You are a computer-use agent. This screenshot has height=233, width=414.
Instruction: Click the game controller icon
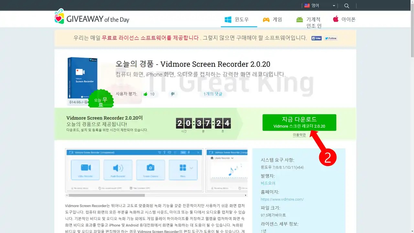coord(266,19)
